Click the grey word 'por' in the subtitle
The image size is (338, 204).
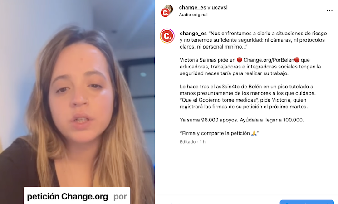[120, 197]
